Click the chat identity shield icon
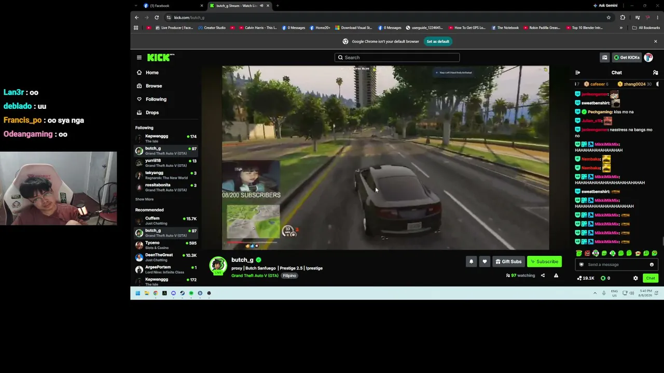The image size is (664, 373). coord(582,265)
